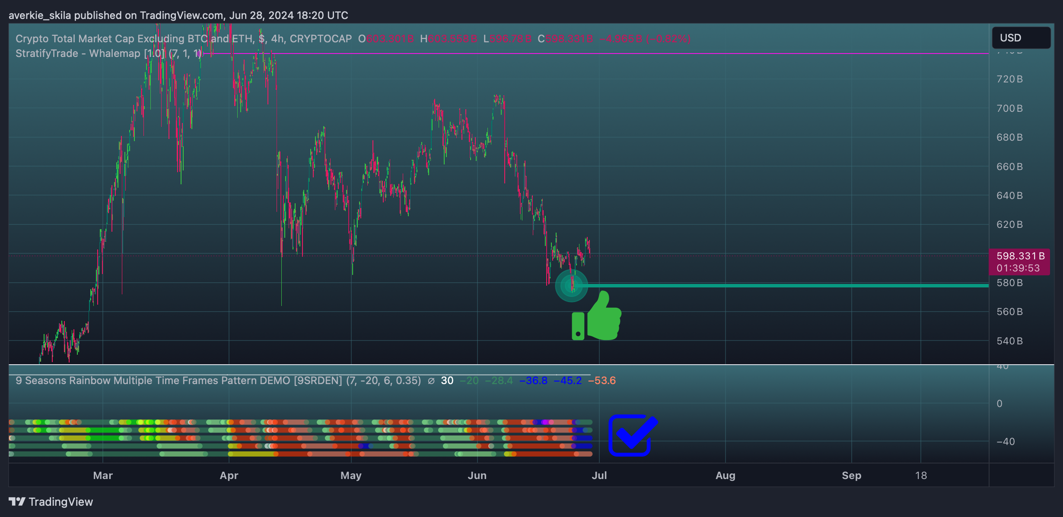Click the May label on time axis
Image resolution: width=1063 pixels, height=517 pixels.
[x=351, y=476]
